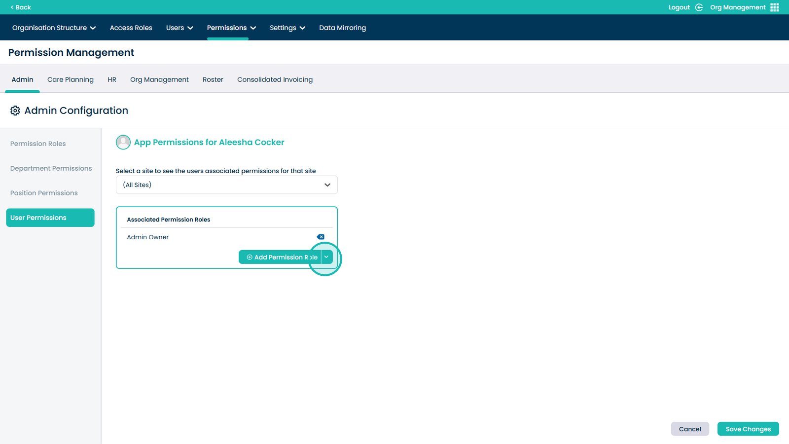Switch to the Care Planning tab
This screenshot has width=789, height=444.
[71, 79]
